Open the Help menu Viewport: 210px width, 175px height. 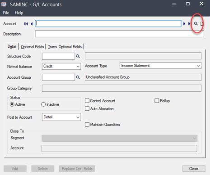(19, 13)
